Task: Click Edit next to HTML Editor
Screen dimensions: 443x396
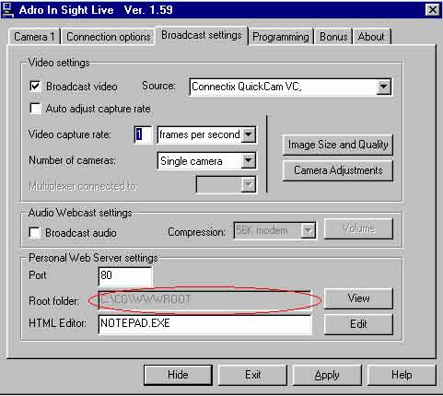Action: (358, 324)
